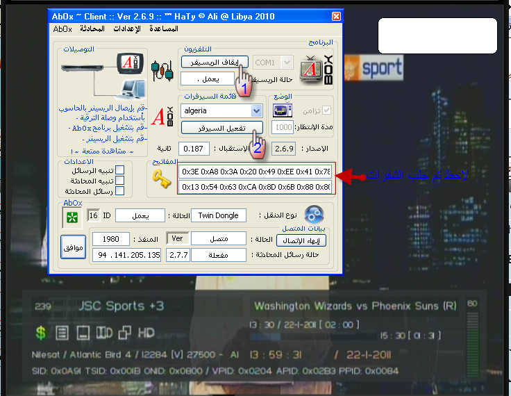Click the Libya TV mode icon

[282, 110]
